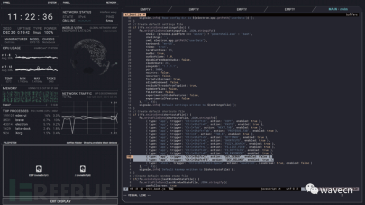Viewport: 365px width, 205px height.
Task: Click the 11 : 22 : 36 clock
Action: (30, 17)
